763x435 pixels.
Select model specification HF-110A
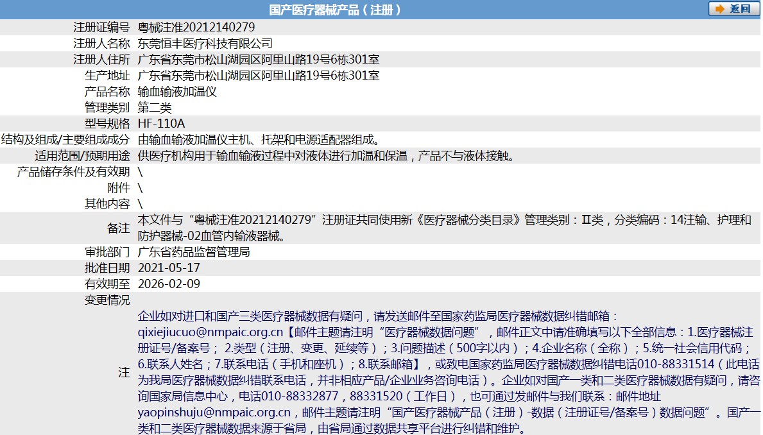point(162,124)
